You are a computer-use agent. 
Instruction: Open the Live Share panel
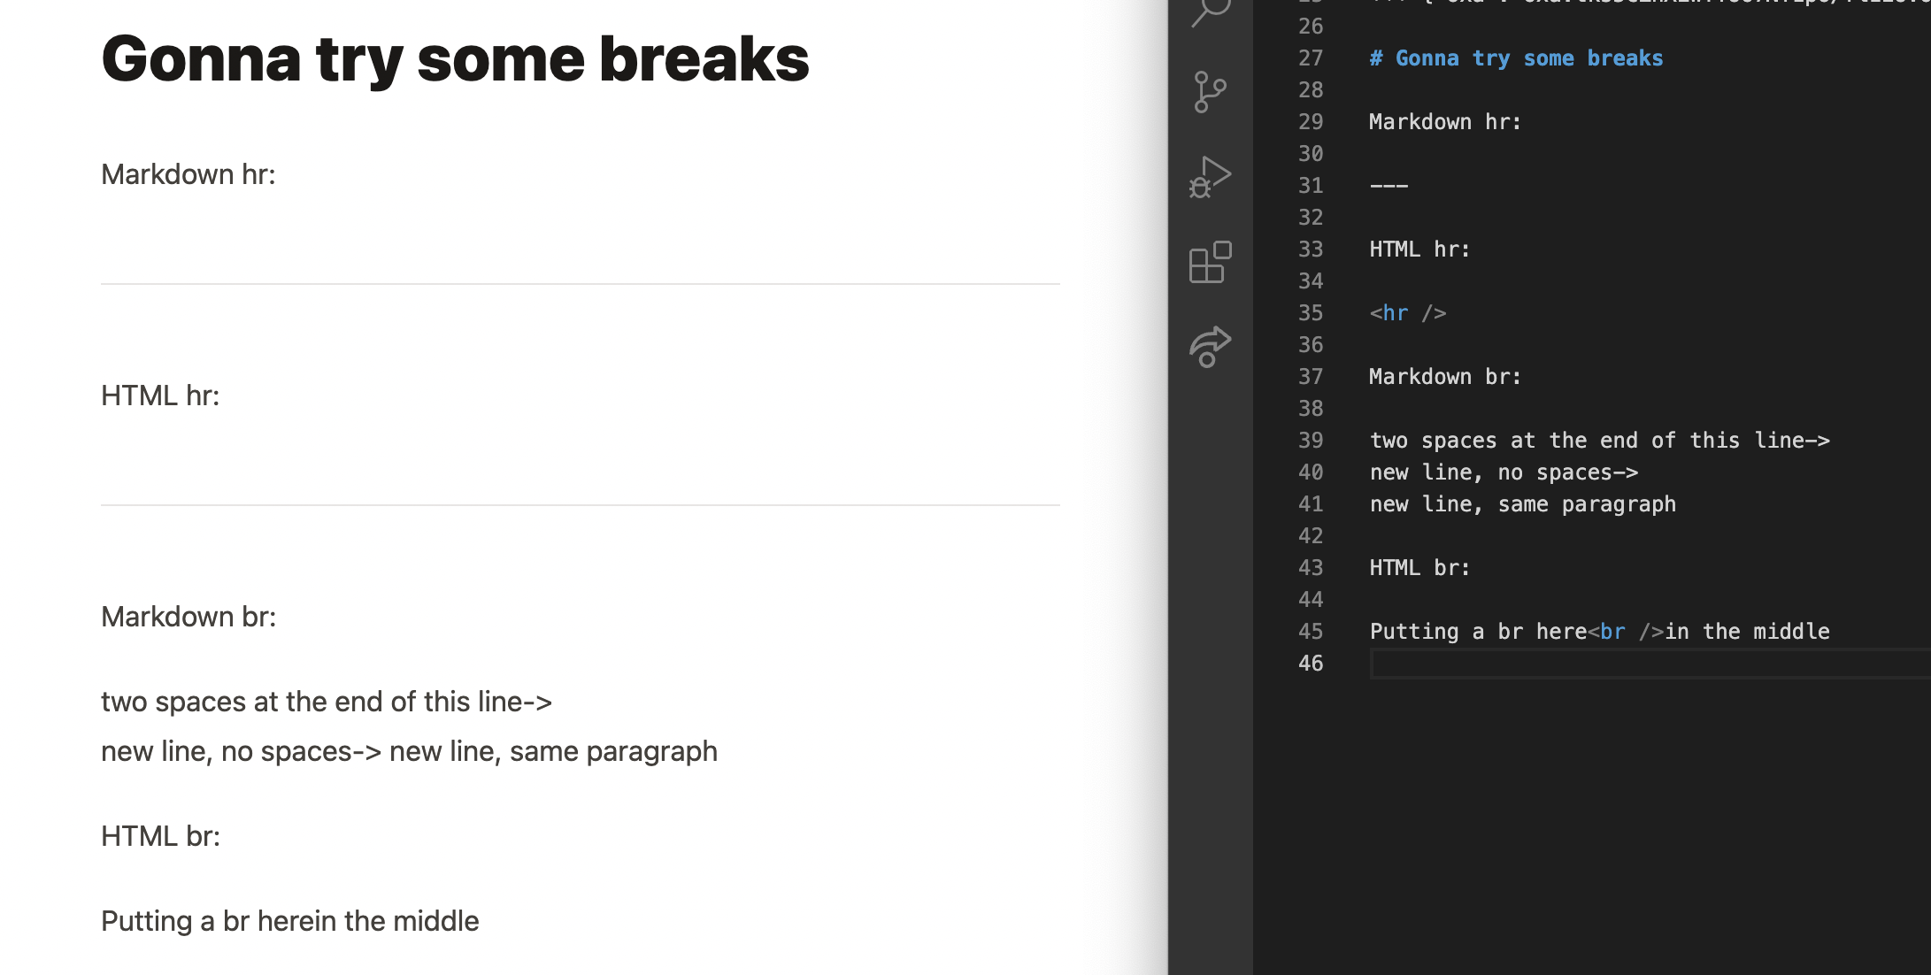click(1210, 346)
